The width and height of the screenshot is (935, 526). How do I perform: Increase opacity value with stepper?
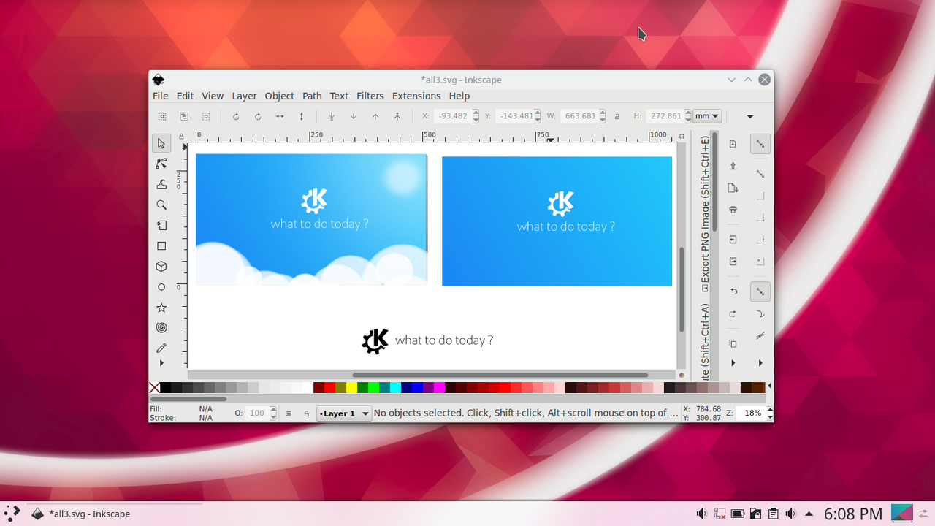point(273,410)
